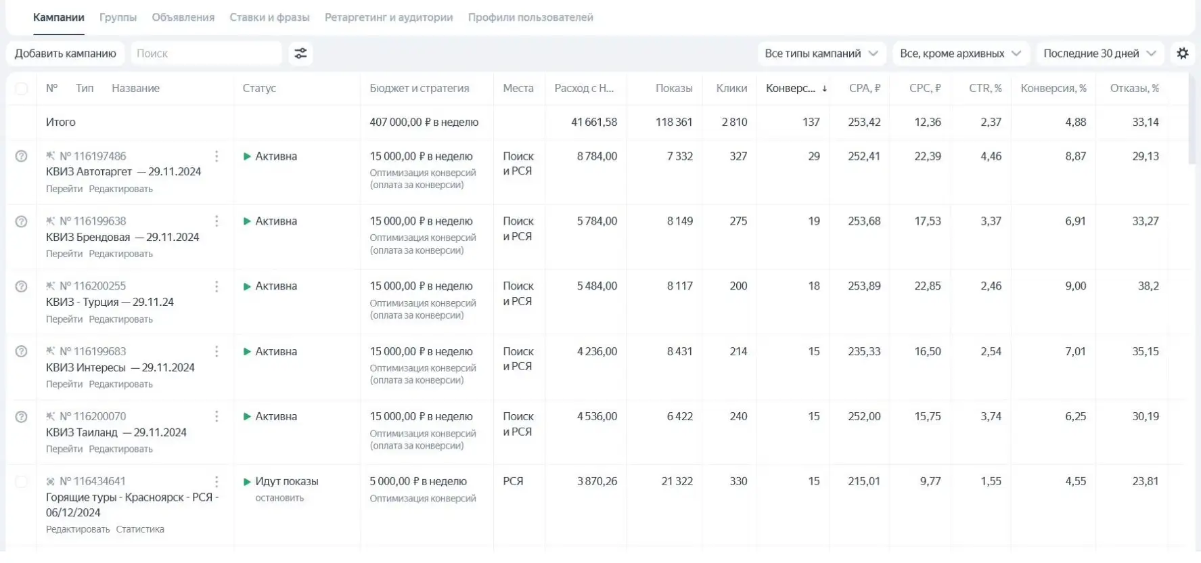1201x563 pixels.
Task: Click Редактировать link under КВИЗ Брендовая
Action: click(121, 254)
